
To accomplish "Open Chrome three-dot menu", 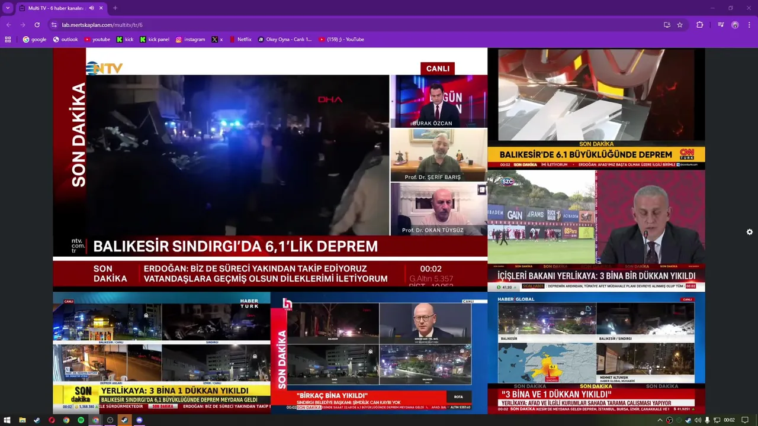I will point(750,25).
